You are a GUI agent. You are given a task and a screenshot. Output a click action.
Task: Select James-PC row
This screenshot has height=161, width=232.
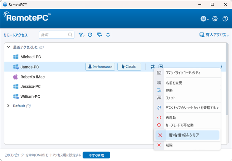pyautogui.click(x=115, y=67)
